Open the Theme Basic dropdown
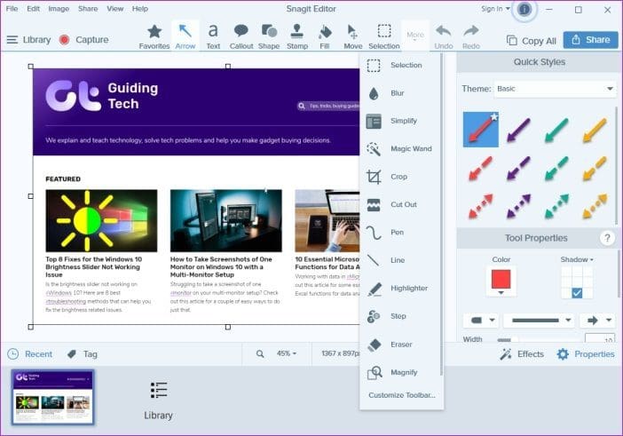The width and height of the screenshot is (623, 436). pyautogui.click(x=555, y=89)
